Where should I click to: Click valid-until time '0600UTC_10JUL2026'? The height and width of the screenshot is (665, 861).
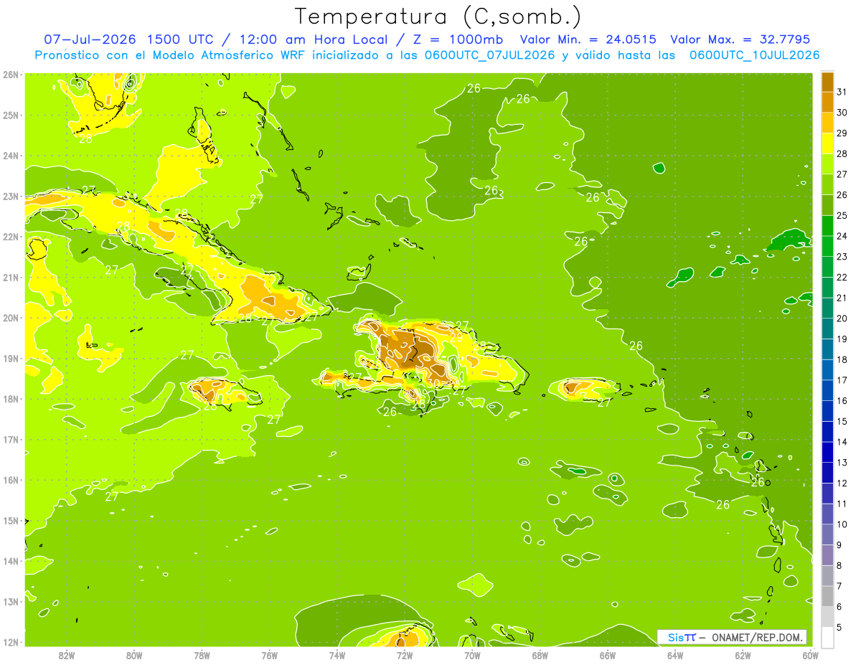coord(755,55)
